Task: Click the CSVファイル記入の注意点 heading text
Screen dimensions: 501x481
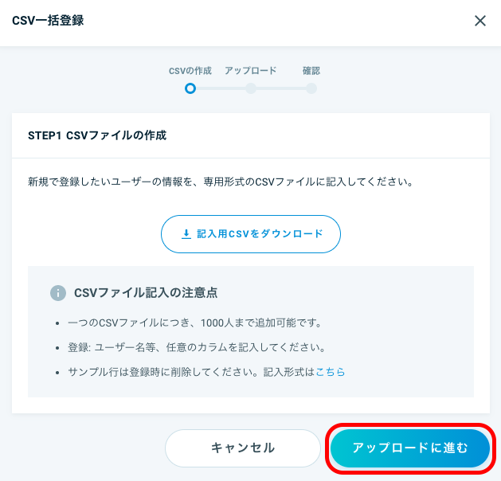Action: point(146,292)
